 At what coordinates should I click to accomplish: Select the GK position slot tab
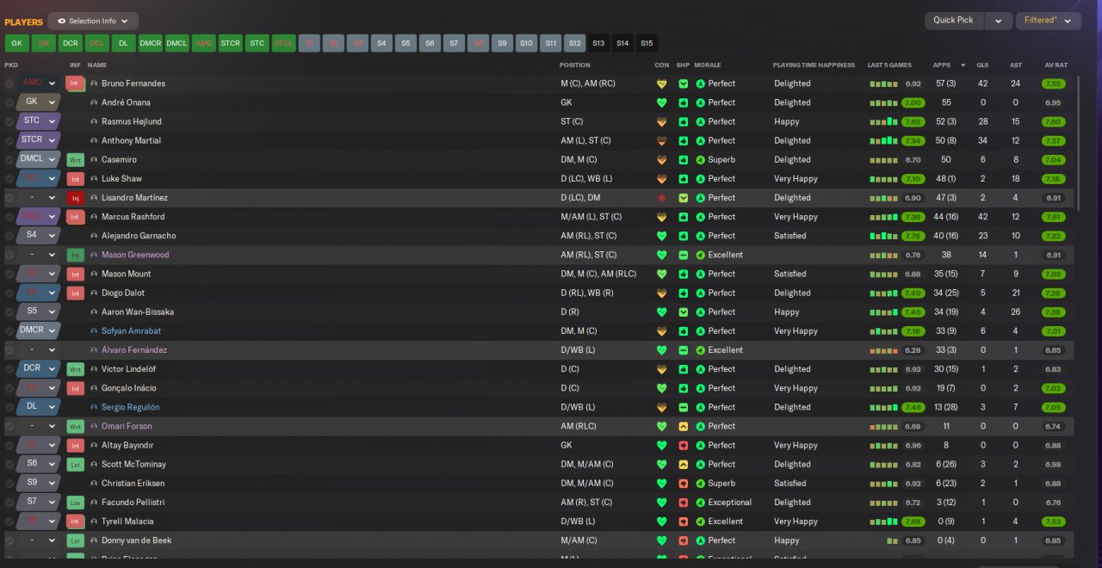16,43
